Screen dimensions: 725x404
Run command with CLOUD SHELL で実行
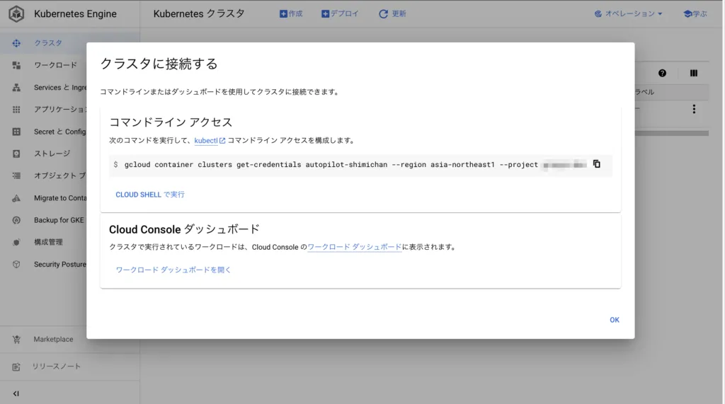(x=150, y=195)
